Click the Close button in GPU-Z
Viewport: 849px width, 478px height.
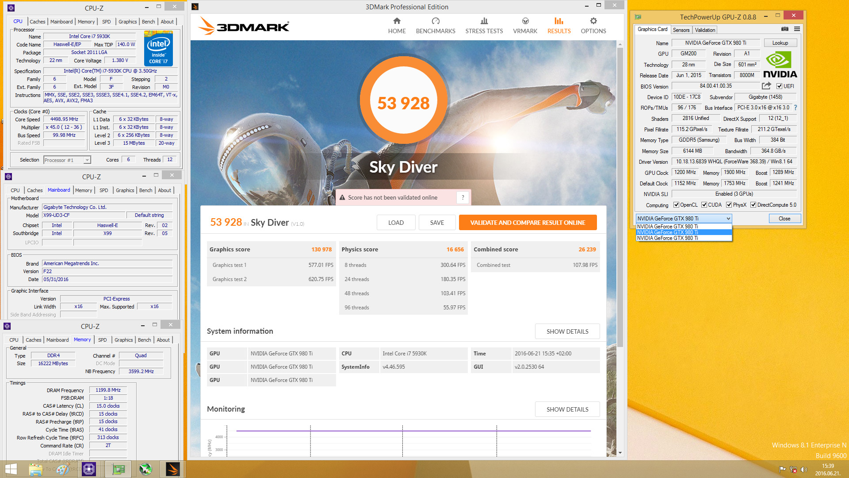(784, 219)
